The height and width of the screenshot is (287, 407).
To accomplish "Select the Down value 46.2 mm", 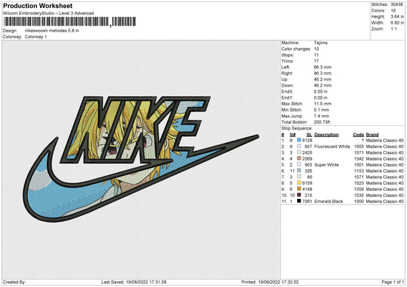I will pyautogui.click(x=323, y=85).
